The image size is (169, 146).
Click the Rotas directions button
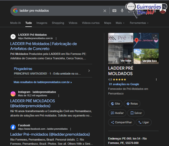(132, 104)
